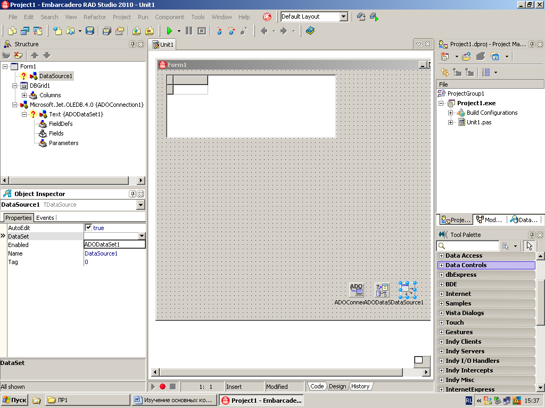The width and height of the screenshot is (545, 408).
Task: Click the Help contents book icon
Action: [x=310, y=31]
